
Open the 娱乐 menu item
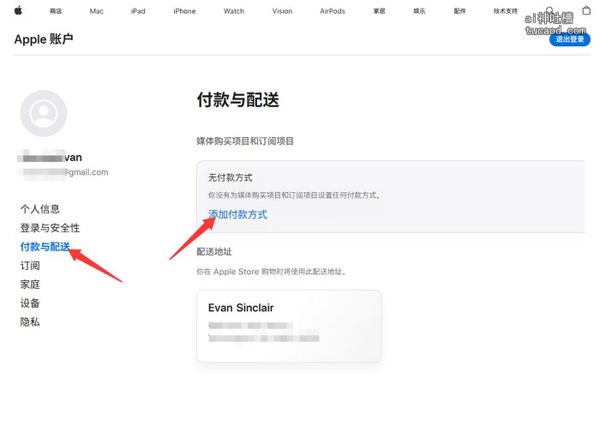click(x=419, y=11)
